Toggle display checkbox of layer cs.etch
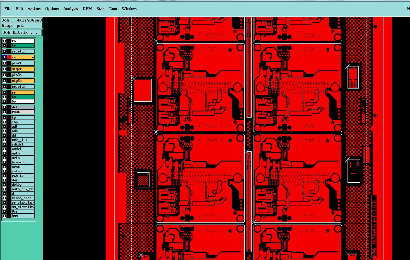 (4, 51)
